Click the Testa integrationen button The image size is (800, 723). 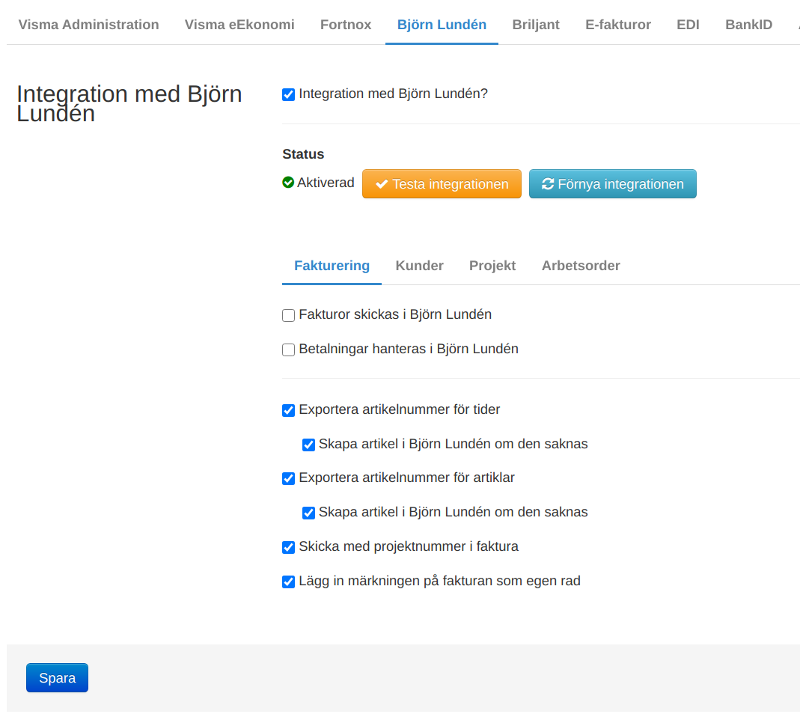point(442,183)
